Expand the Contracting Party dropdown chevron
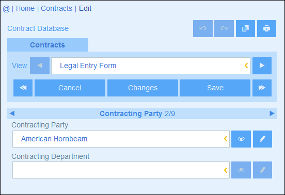 [226, 139]
